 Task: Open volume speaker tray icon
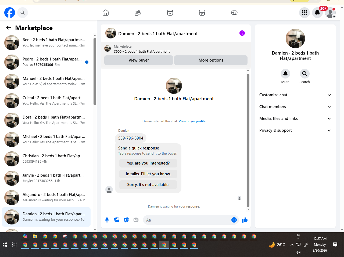298,252
